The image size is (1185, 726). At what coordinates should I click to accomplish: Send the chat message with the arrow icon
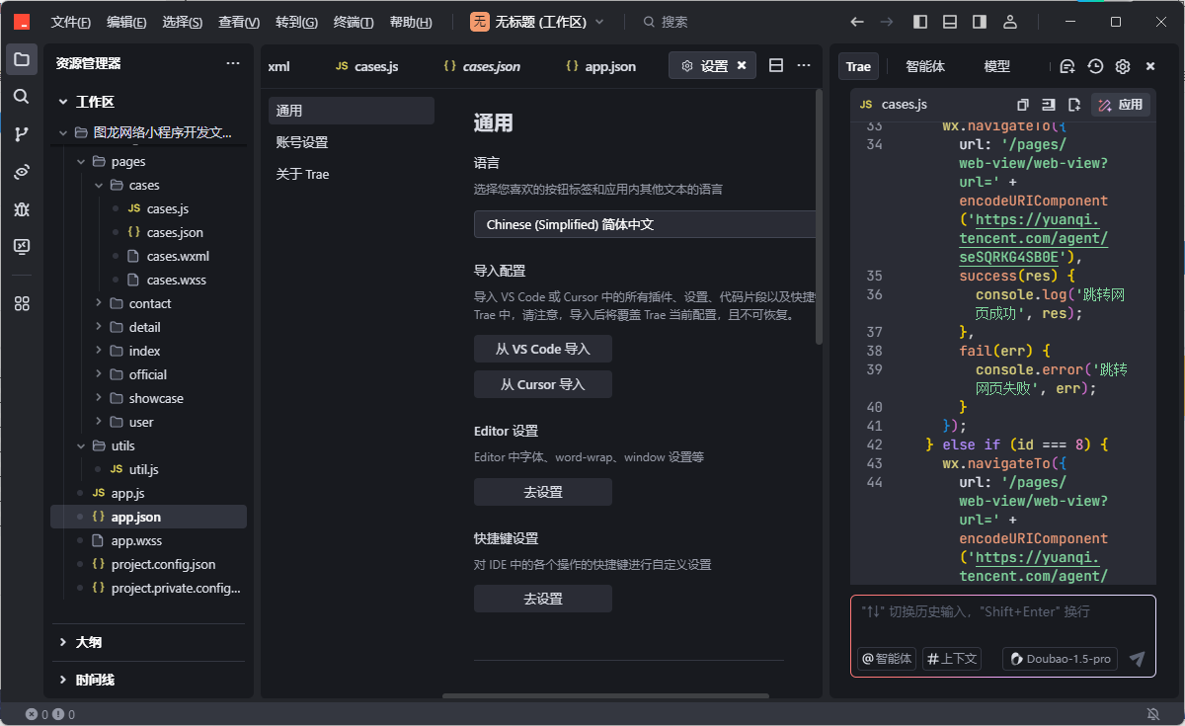(x=1138, y=659)
